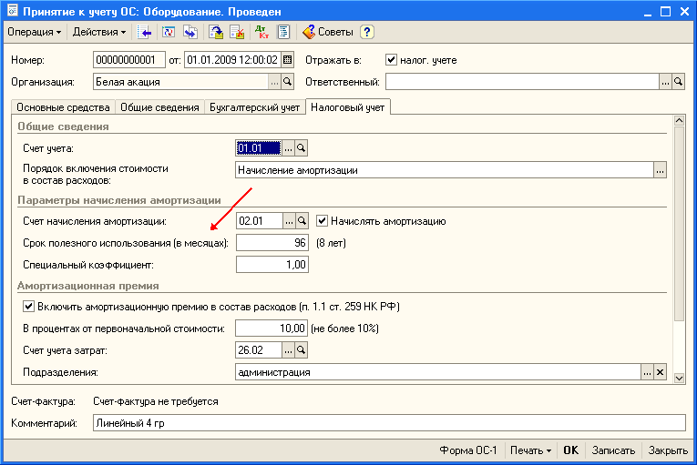Click Записать button
The image size is (697, 465).
click(x=613, y=450)
